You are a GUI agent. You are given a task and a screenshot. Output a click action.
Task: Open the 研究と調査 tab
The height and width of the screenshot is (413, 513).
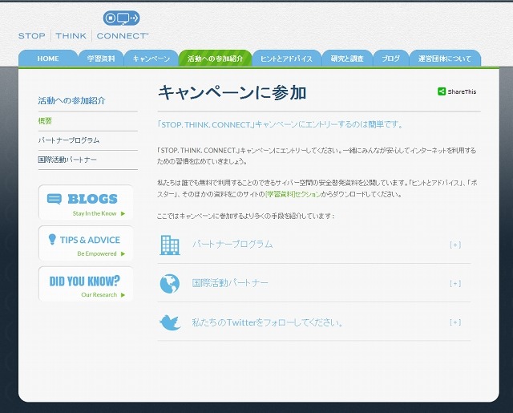click(x=347, y=59)
